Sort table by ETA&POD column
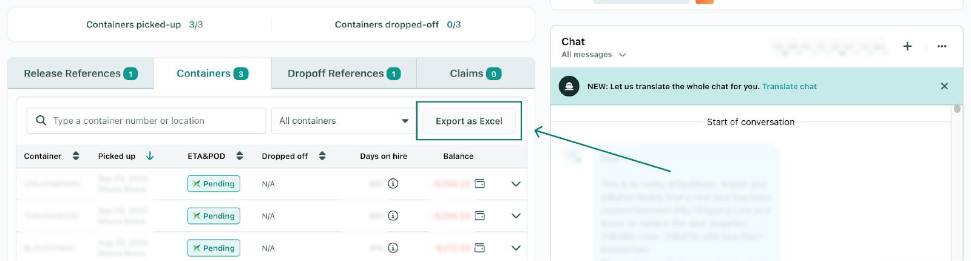The width and height of the screenshot is (971, 261). point(240,156)
